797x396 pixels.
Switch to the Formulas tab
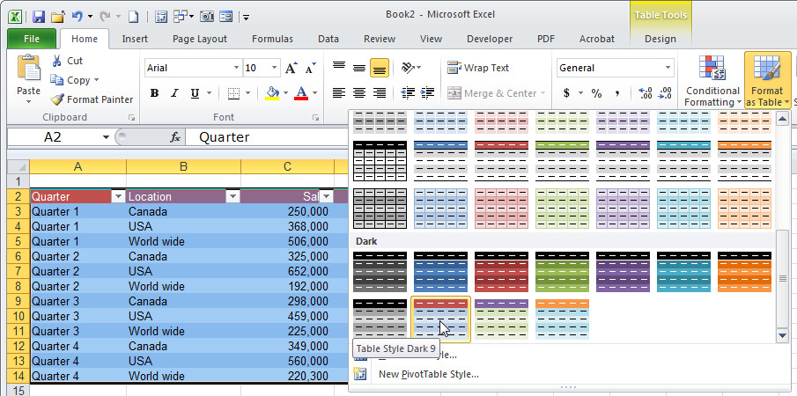(x=272, y=39)
